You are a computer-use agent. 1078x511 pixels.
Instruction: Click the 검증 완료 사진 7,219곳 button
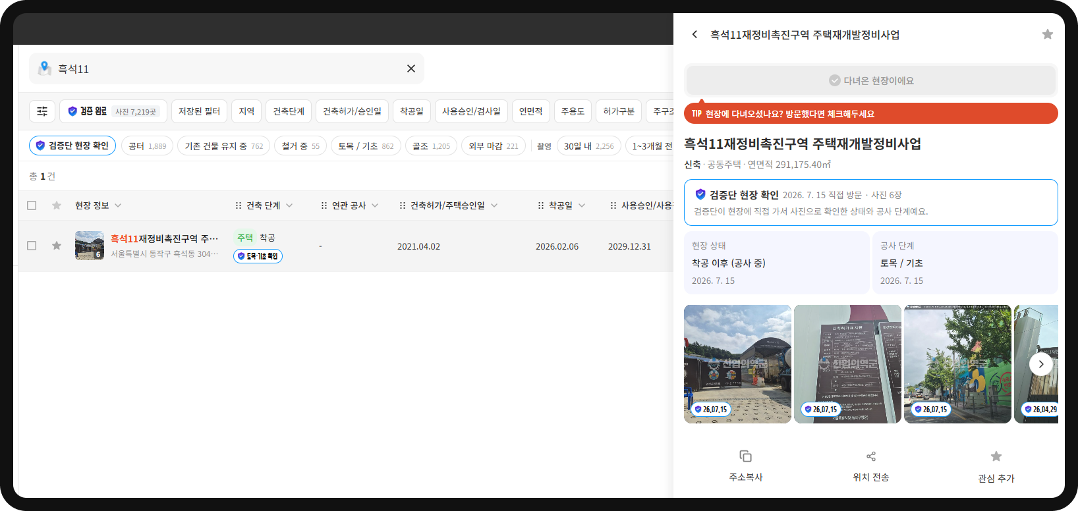(x=113, y=111)
